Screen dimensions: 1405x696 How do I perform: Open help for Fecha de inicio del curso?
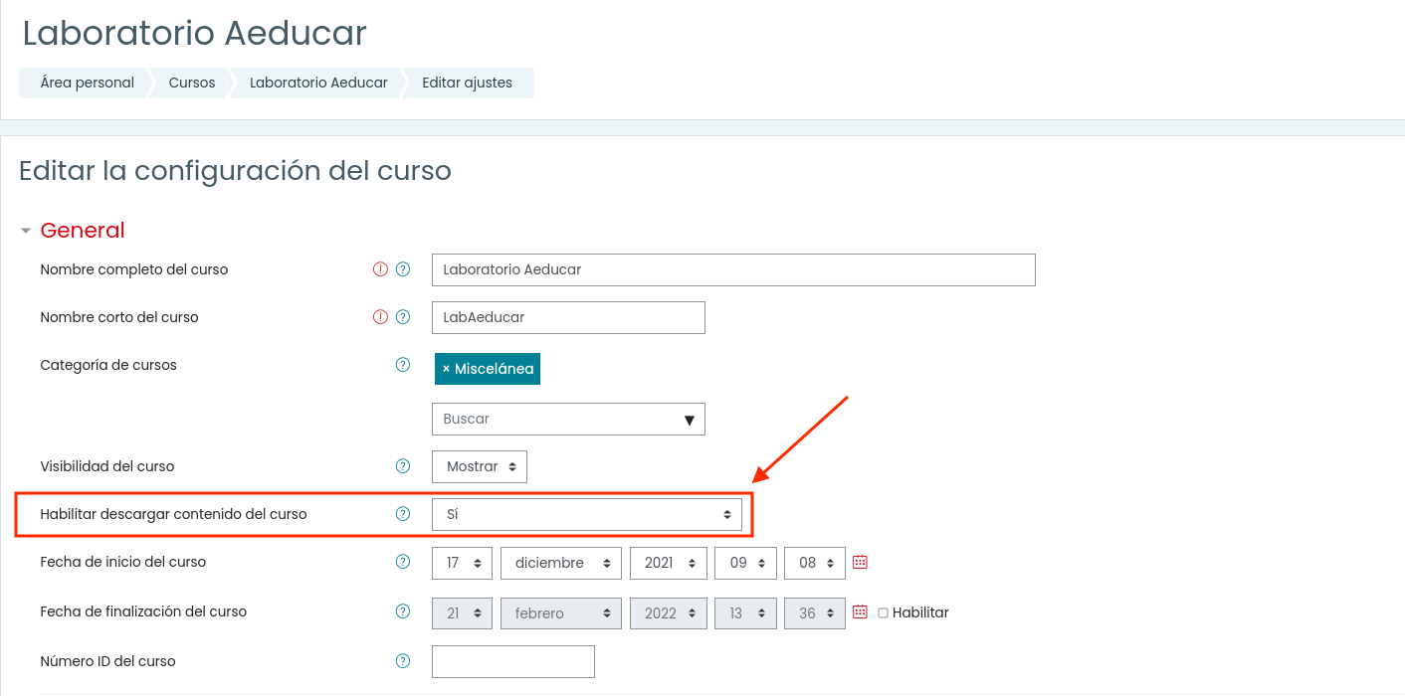(403, 562)
